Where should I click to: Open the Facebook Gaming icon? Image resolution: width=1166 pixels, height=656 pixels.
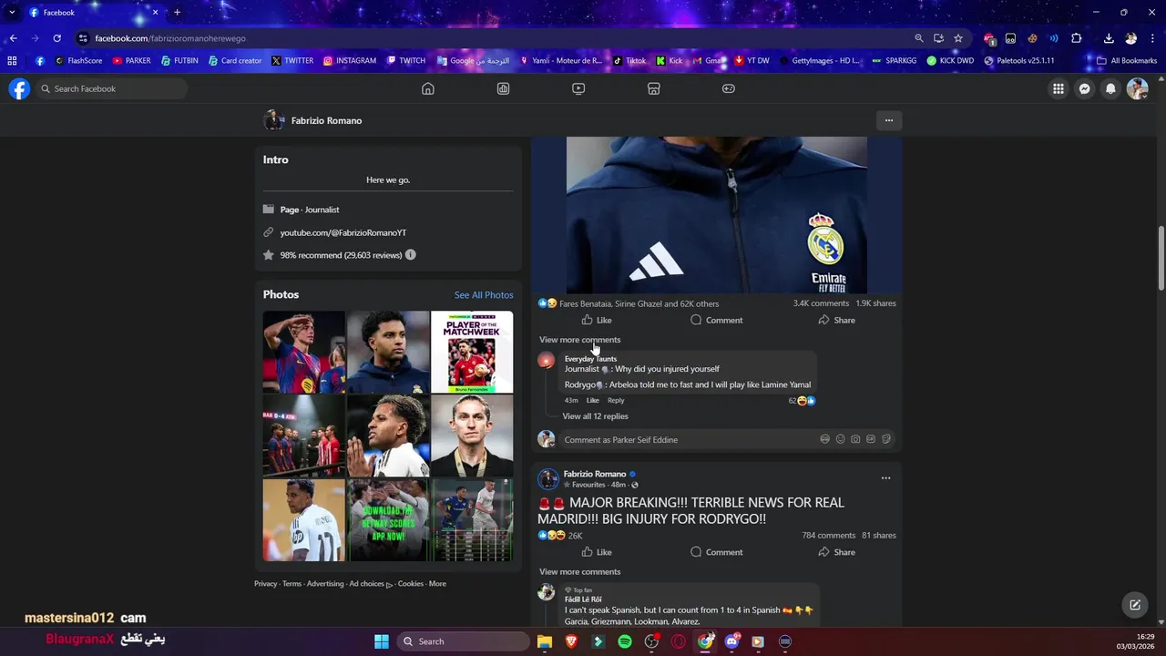coord(729,88)
